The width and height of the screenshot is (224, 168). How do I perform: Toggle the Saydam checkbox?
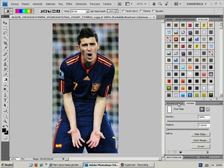pyautogui.click(x=154, y=11)
